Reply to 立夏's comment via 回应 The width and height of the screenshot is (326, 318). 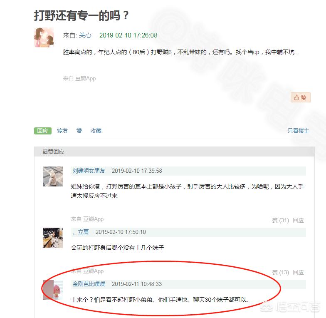click(x=299, y=272)
